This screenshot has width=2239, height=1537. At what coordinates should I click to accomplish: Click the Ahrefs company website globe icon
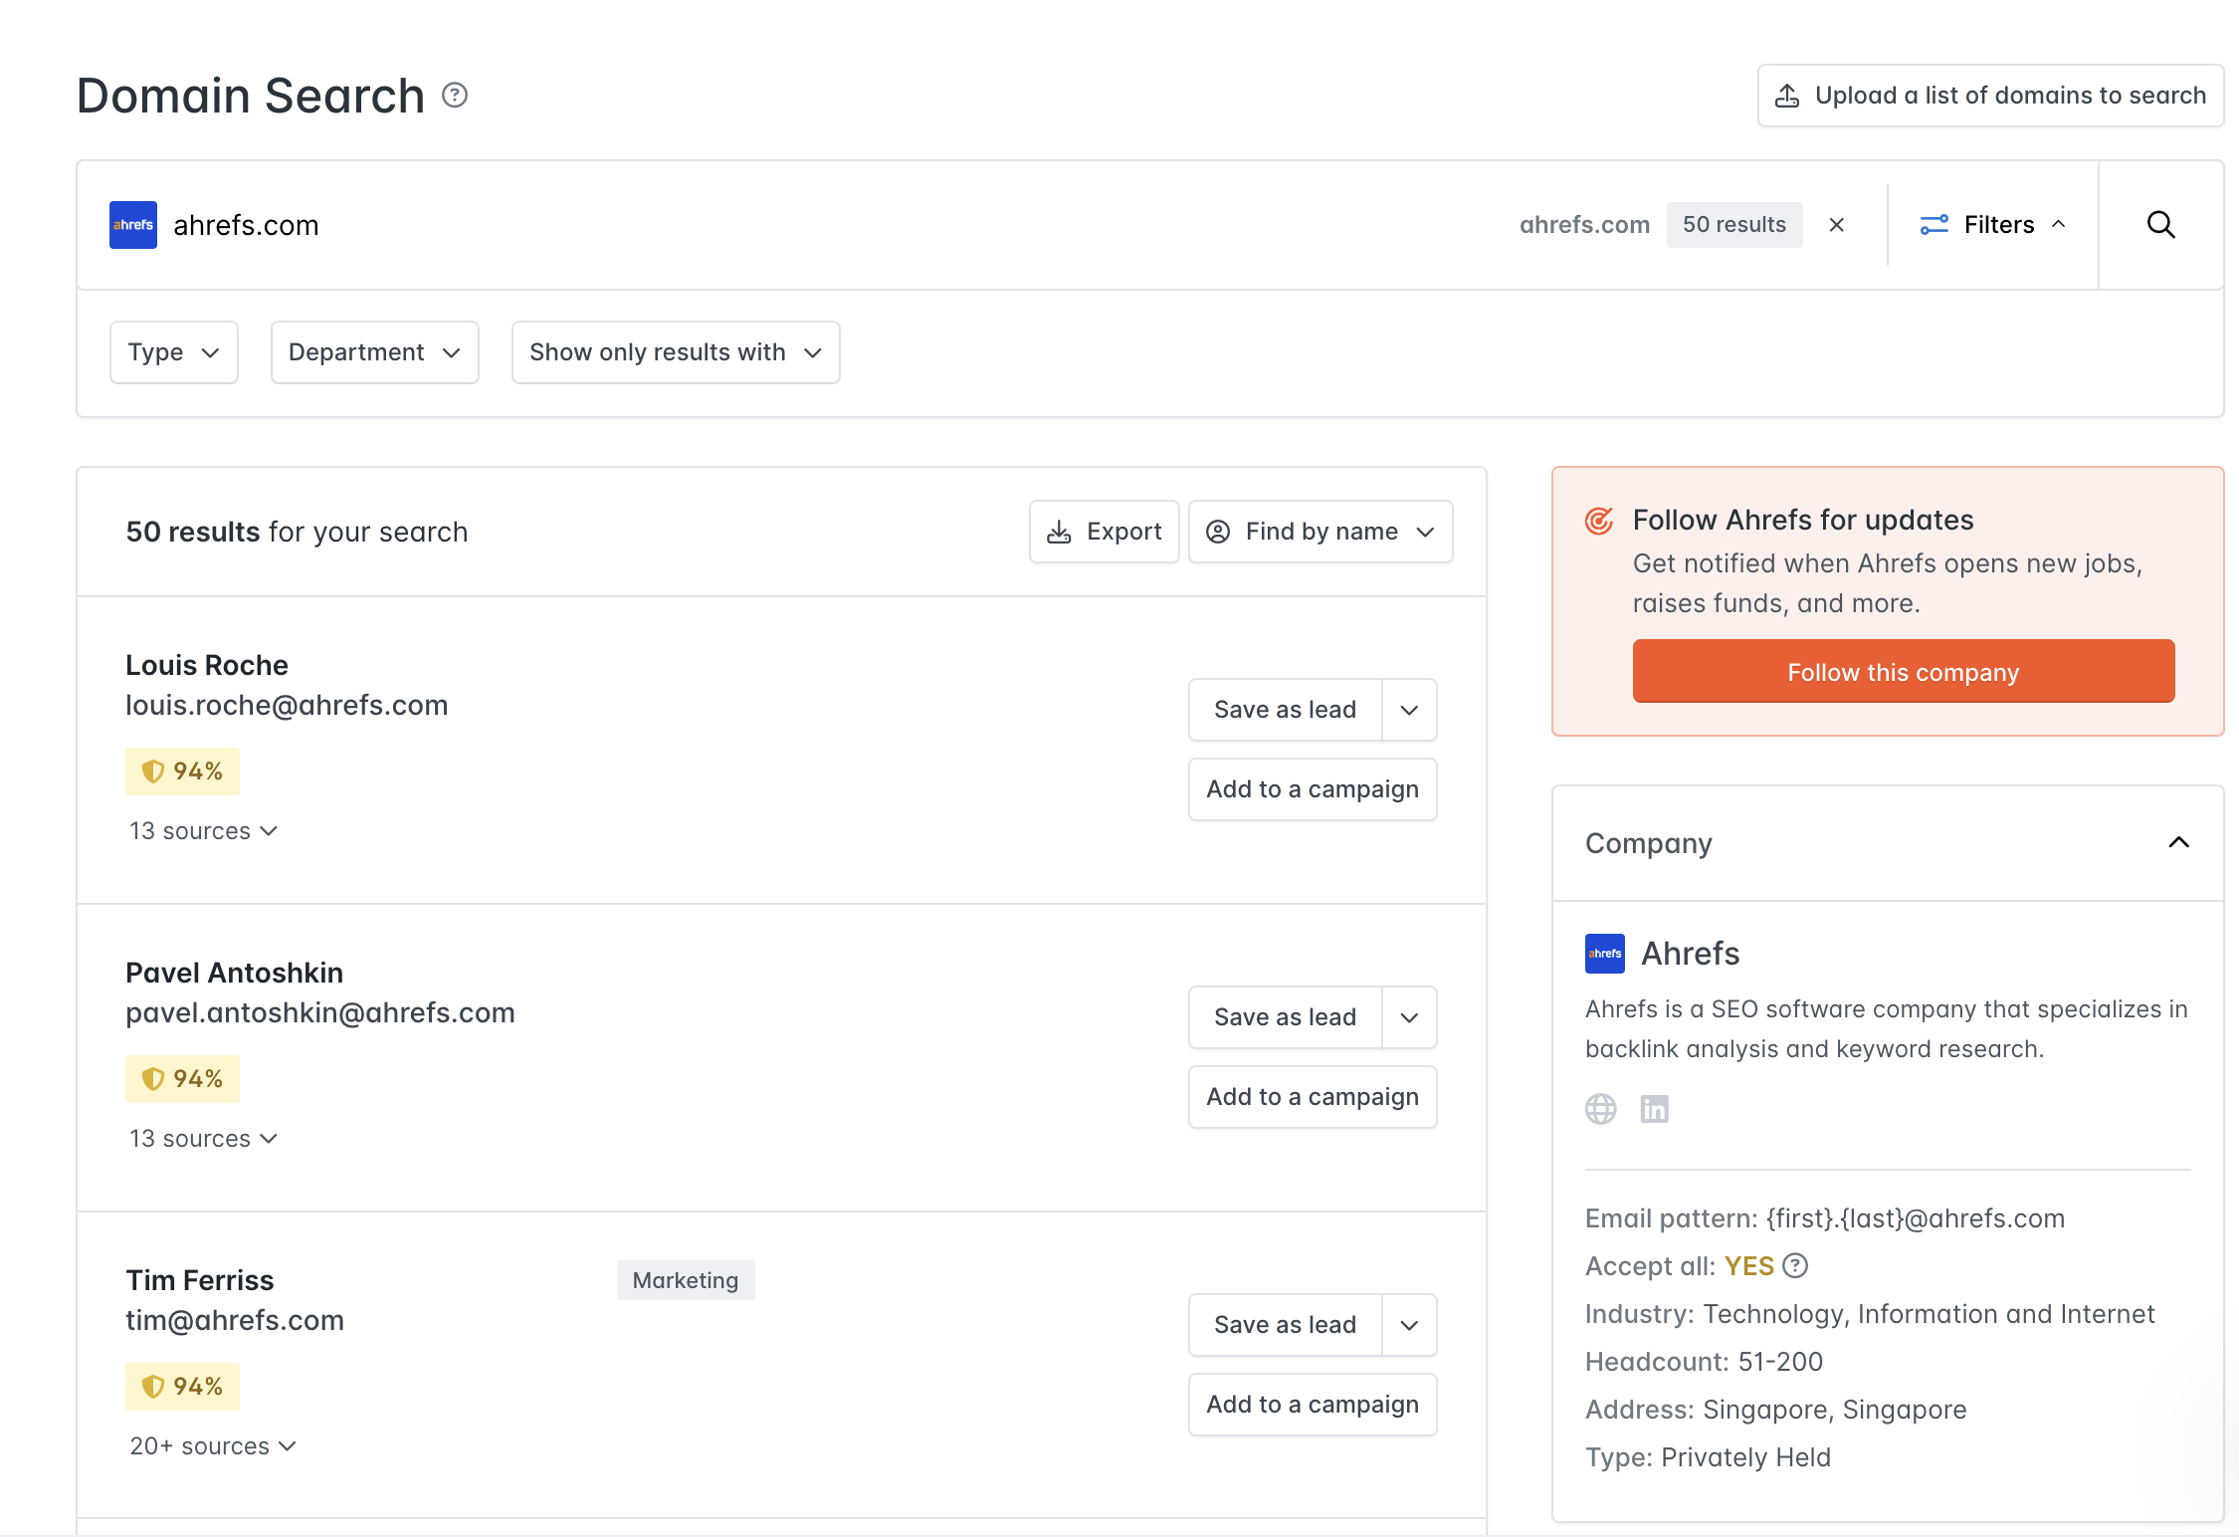click(1601, 1109)
